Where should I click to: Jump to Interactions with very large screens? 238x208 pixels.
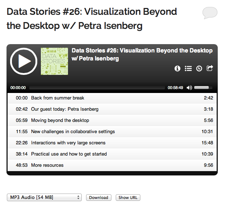[x=112, y=143]
